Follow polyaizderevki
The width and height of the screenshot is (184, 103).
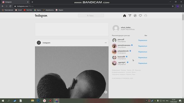pos(143,52)
